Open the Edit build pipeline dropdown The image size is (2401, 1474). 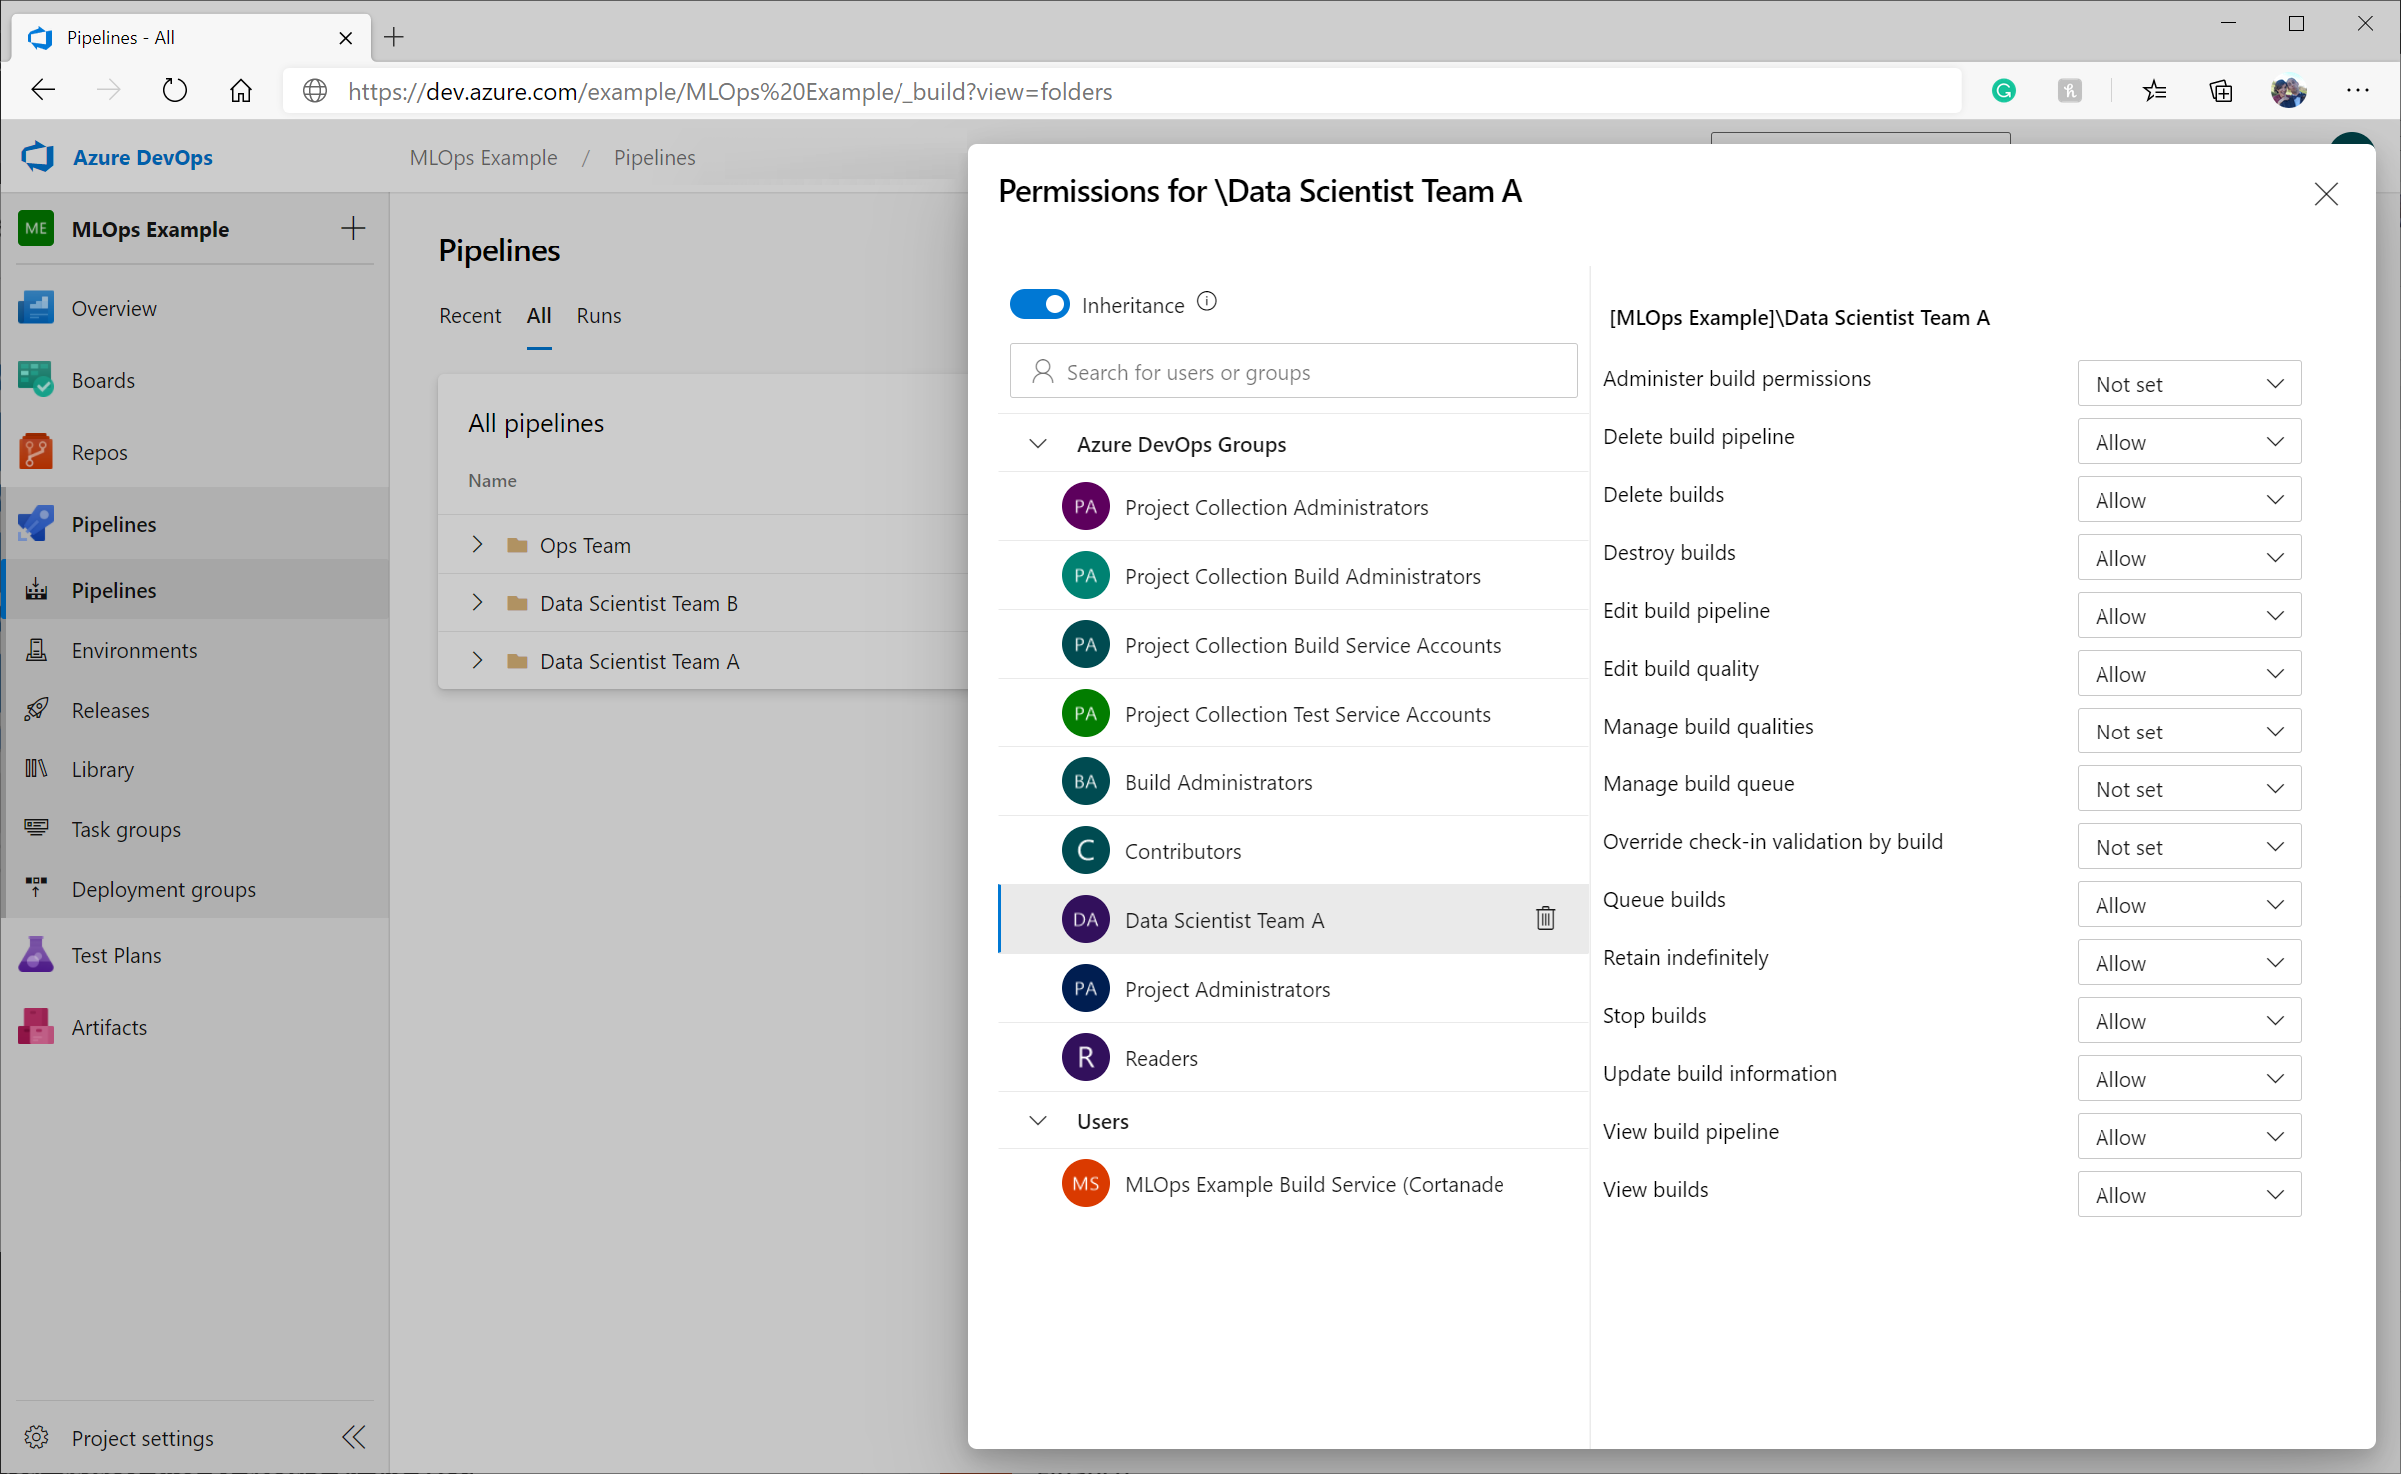pyautogui.click(x=2188, y=616)
